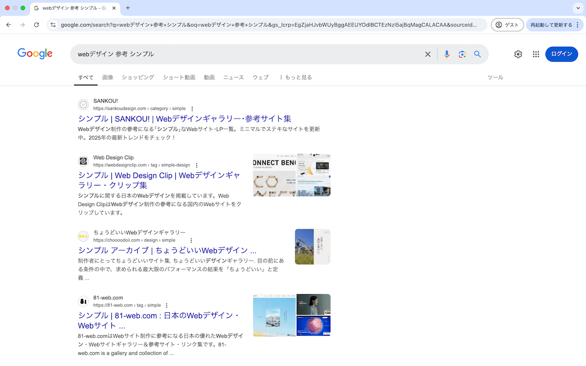Expand the tab search dropdown arrow

(x=578, y=8)
